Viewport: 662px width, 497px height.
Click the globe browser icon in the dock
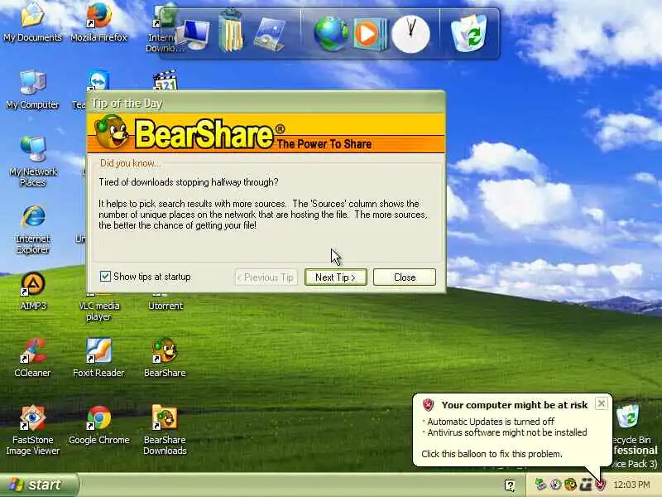point(331,34)
